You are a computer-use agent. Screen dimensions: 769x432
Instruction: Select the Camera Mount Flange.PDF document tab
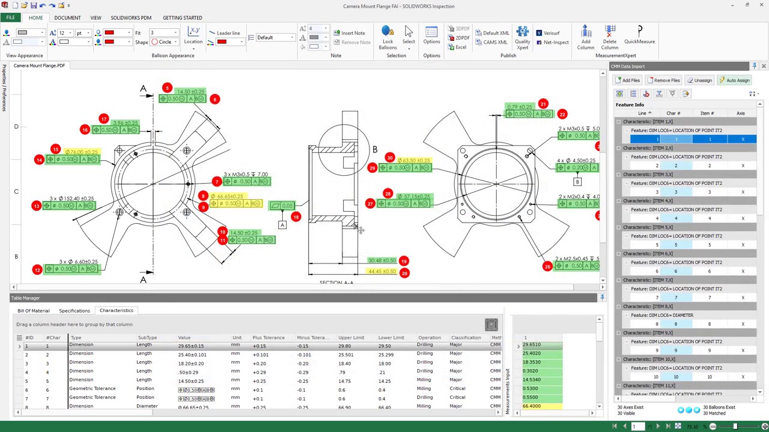click(39, 65)
